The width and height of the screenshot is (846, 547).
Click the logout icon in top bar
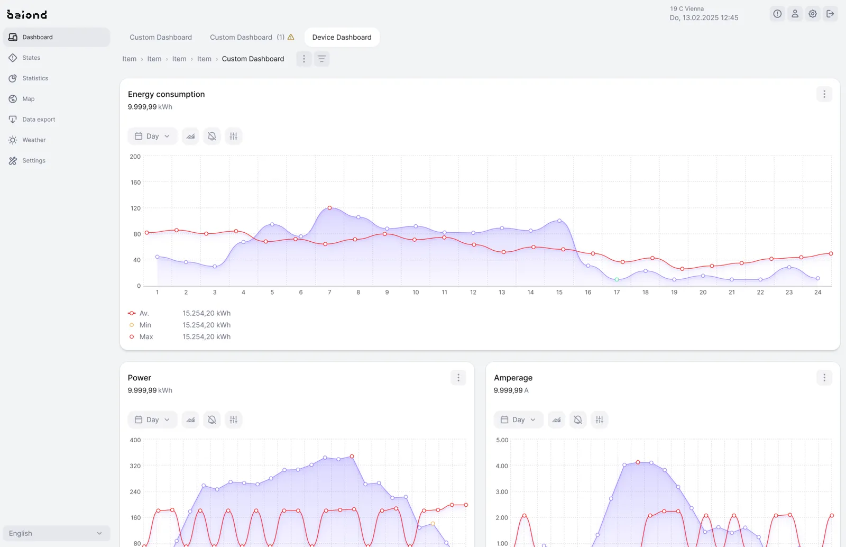(830, 14)
